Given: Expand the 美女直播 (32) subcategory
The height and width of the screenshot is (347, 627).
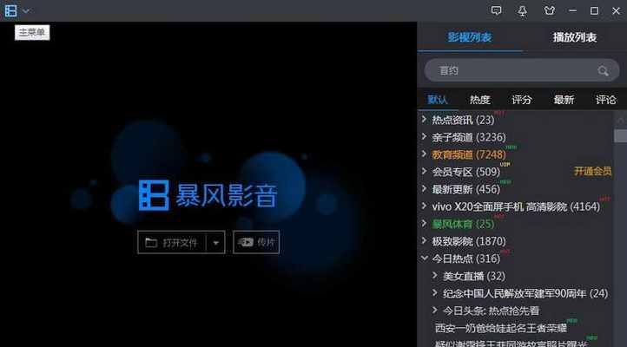Looking at the screenshot, I should click(435, 275).
